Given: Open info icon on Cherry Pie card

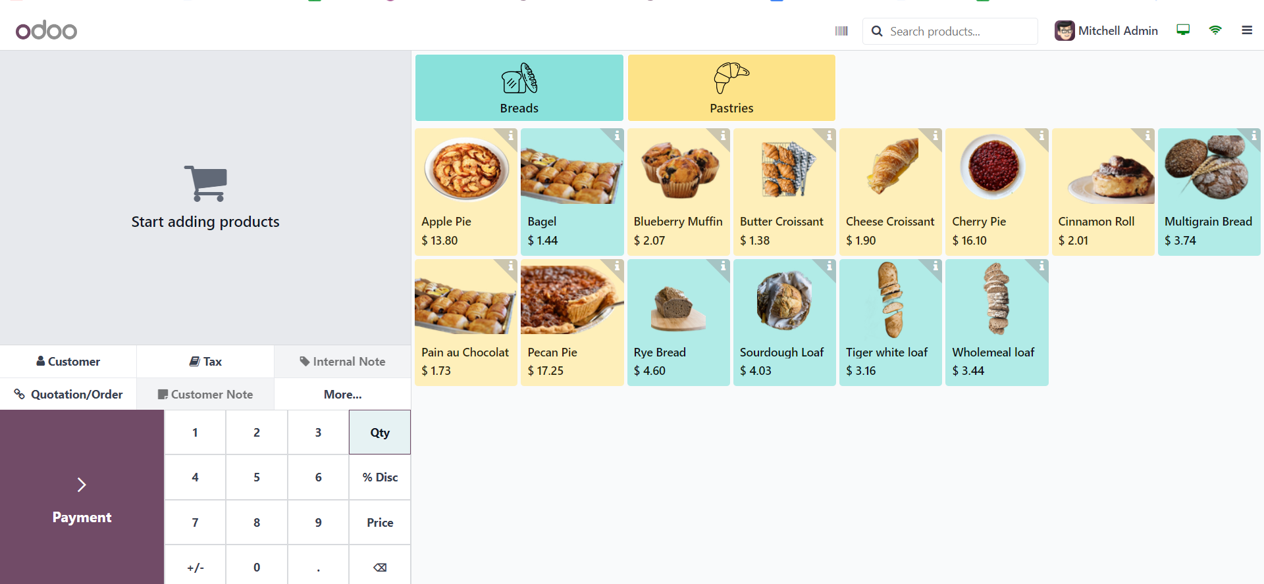Looking at the screenshot, I should 1041,135.
